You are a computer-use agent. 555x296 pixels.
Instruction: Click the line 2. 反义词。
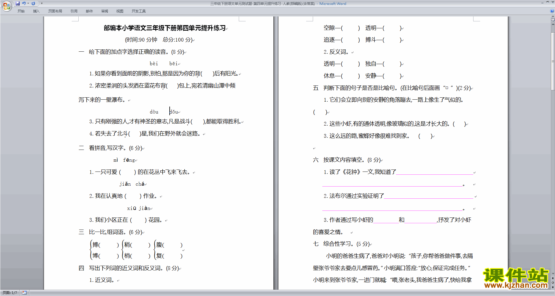tap(336, 52)
